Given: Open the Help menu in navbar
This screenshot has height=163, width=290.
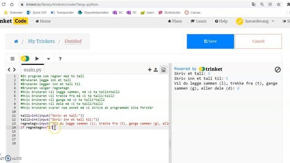Looking at the screenshot, I should [221, 21].
